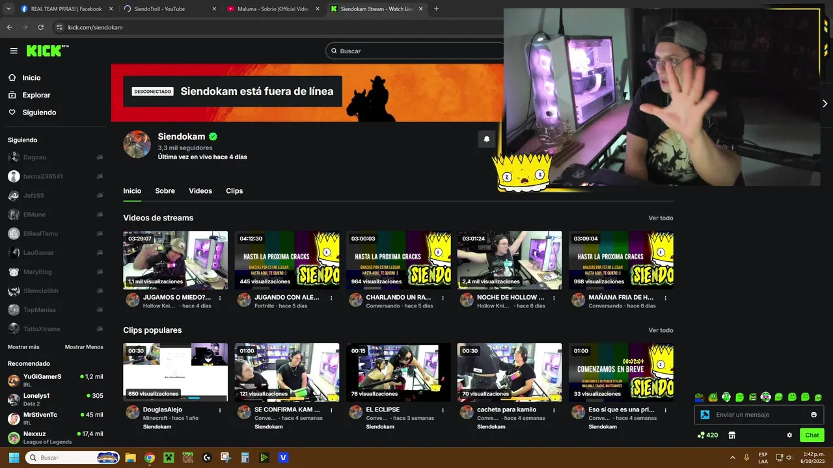This screenshot has width=833, height=468.
Task: Click the Enviar un mensaje chat field
Action: click(x=758, y=415)
